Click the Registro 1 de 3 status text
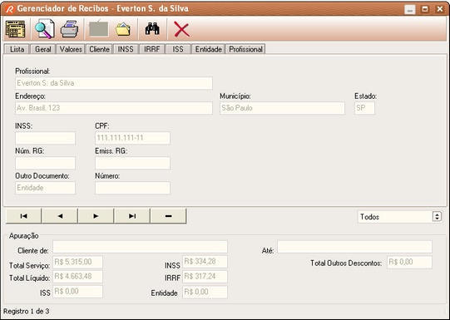Viewport: 450px width, 320px height. (x=26, y=312)
